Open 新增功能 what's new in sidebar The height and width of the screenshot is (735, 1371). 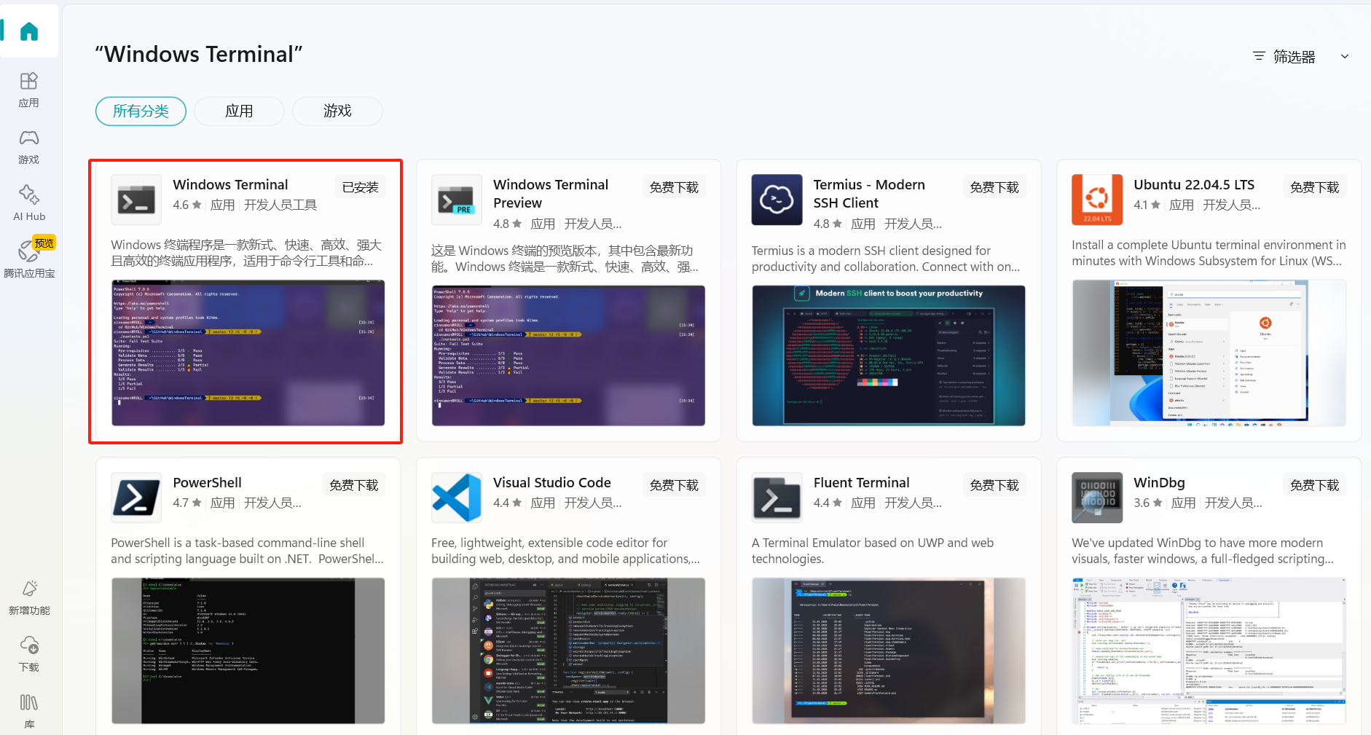coord(29,597)
